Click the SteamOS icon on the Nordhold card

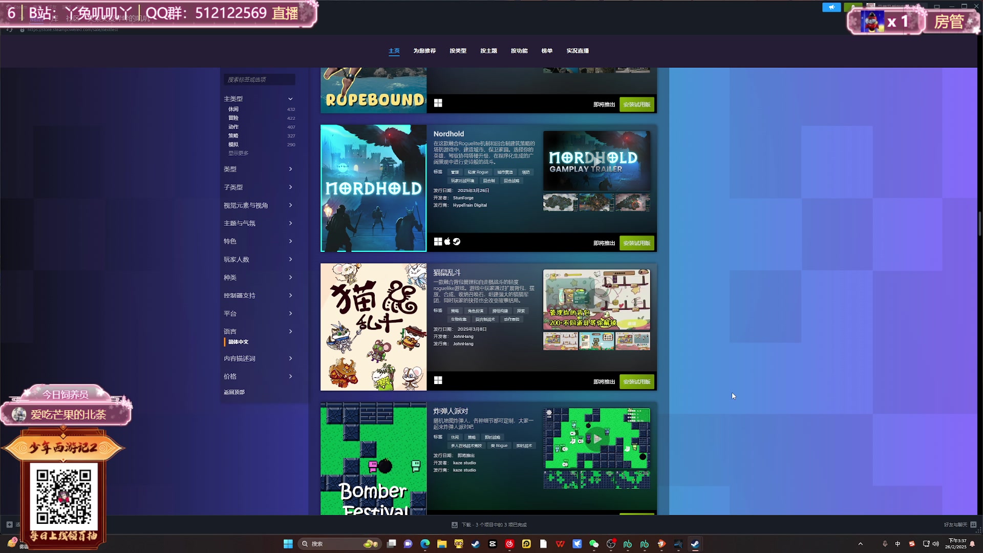click(457, 242)
